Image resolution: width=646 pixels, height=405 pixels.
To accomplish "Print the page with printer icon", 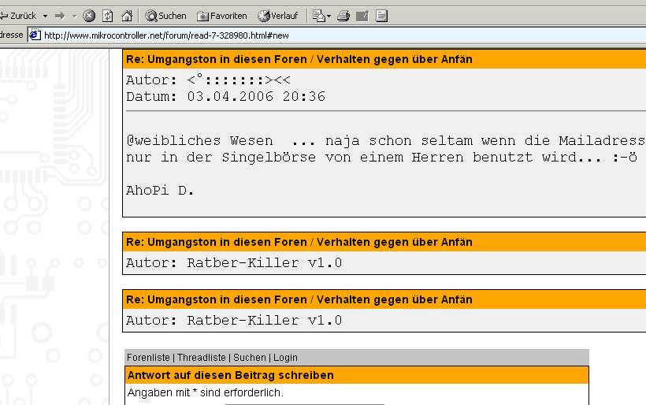I will pyautogui.click(x=343, y=16).
